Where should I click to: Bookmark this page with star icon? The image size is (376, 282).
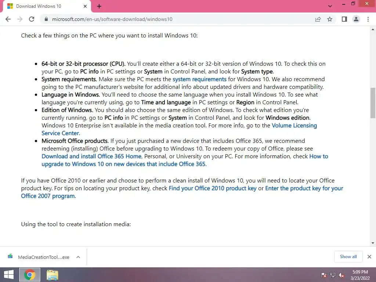(330, 19)
